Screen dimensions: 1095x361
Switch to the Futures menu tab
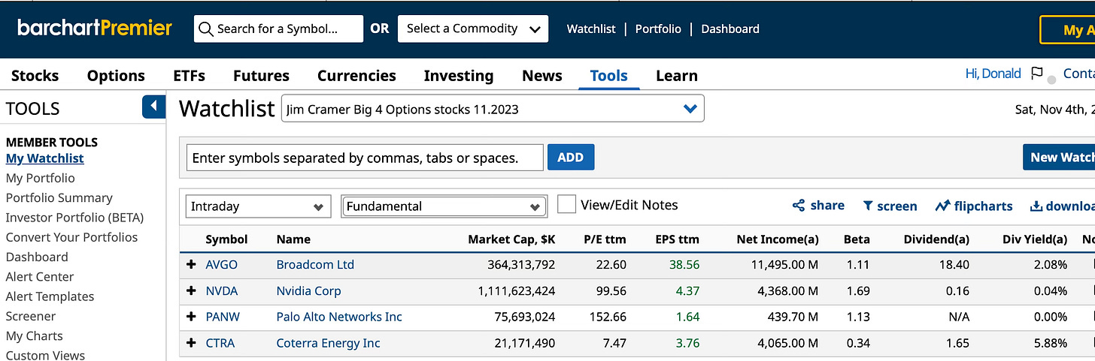[x=261, y=76]
